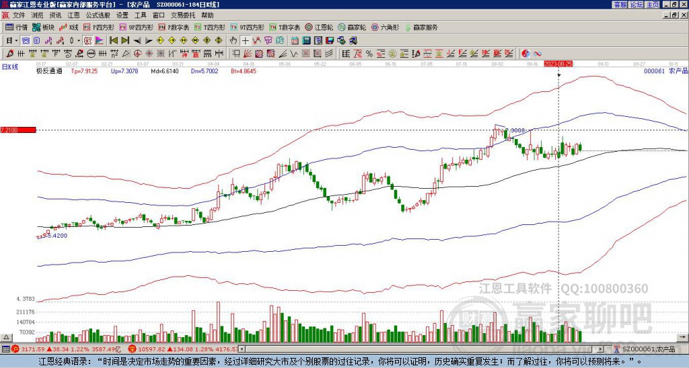This screenshot has width=689, height=368.
Task: Select the hand pan tool
Action: point(233,41)
